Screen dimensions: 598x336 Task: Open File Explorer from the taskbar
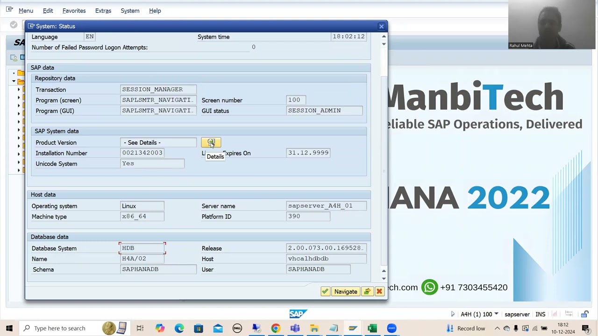(314, 328)
